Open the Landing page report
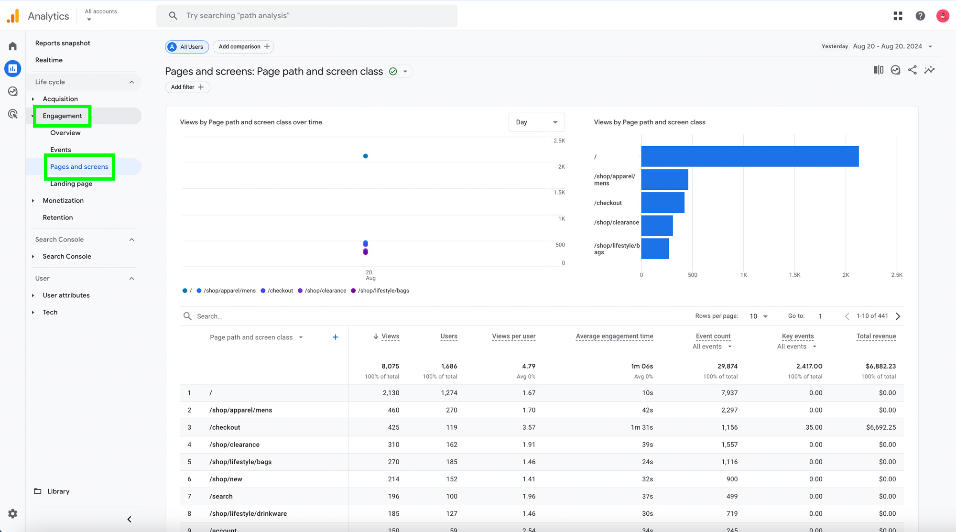 (71, 184)
